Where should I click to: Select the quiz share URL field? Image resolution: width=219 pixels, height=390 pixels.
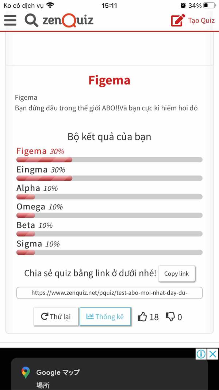[x=109, y=293]
